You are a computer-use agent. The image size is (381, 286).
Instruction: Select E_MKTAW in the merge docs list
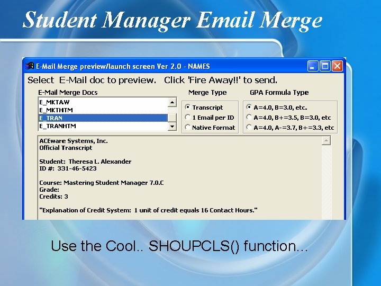103,102
